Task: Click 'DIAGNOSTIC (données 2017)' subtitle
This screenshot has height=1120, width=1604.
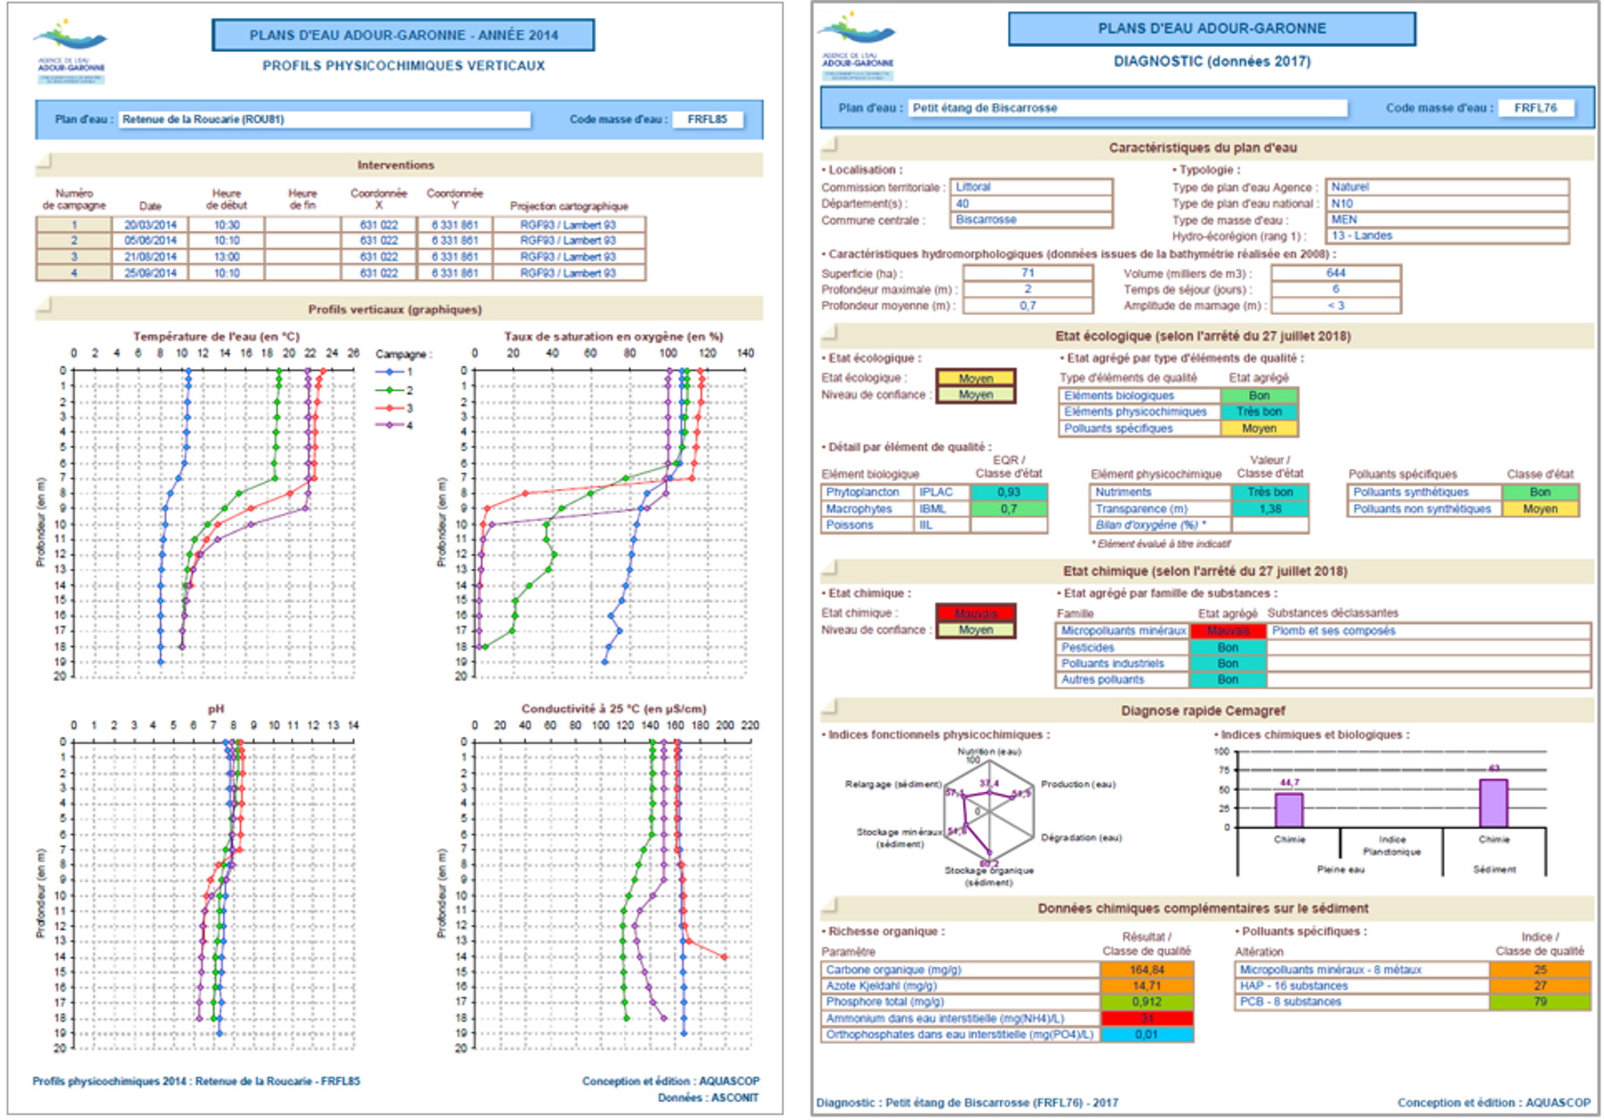Action: tap(1212, 61)
